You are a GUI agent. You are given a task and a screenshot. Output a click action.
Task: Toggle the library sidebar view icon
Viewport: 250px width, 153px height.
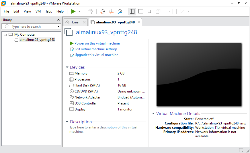coord(132,11)
